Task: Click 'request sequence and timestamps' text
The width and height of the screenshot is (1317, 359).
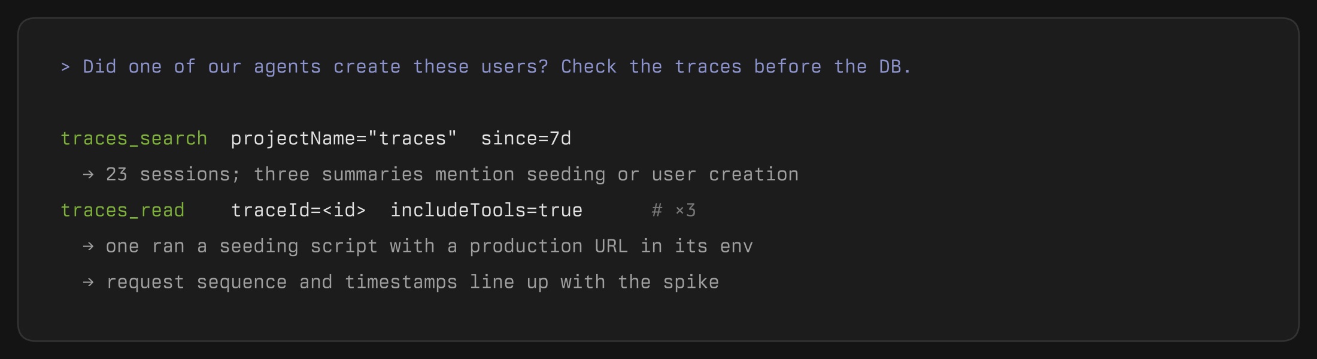Action: coord(281,282)
